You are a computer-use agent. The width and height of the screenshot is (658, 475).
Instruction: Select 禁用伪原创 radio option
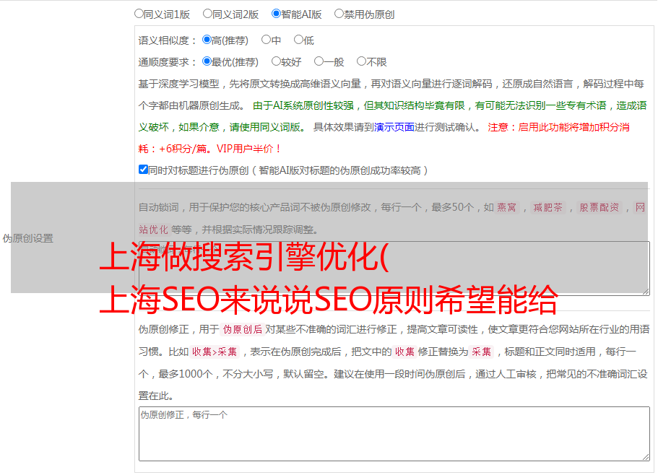(339, 14)
